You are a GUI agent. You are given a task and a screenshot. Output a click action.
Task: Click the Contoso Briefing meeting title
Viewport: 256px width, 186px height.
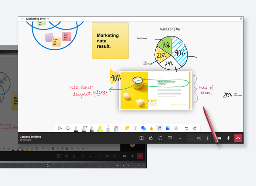click(30, 137)
